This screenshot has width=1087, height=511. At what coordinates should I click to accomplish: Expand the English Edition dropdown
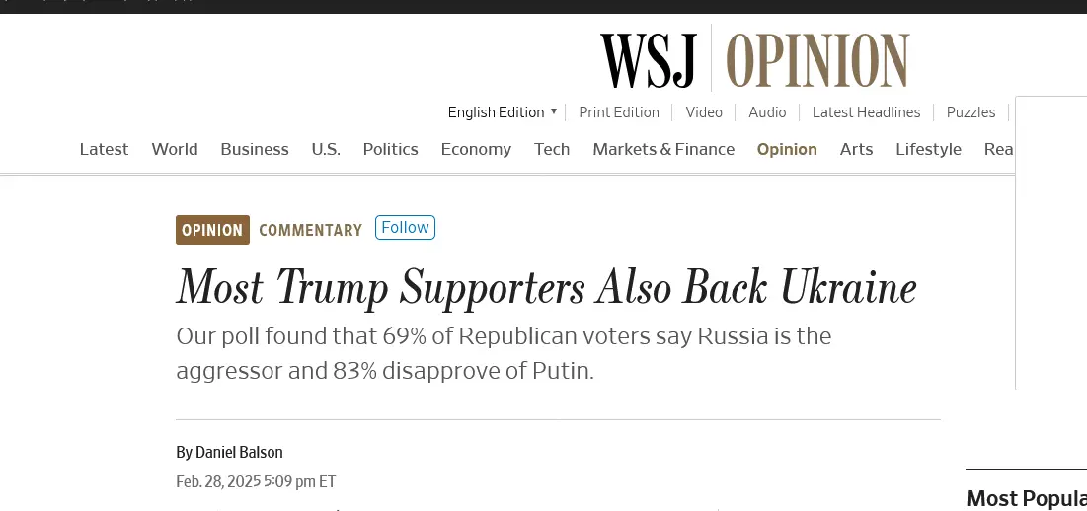[503, 112]
